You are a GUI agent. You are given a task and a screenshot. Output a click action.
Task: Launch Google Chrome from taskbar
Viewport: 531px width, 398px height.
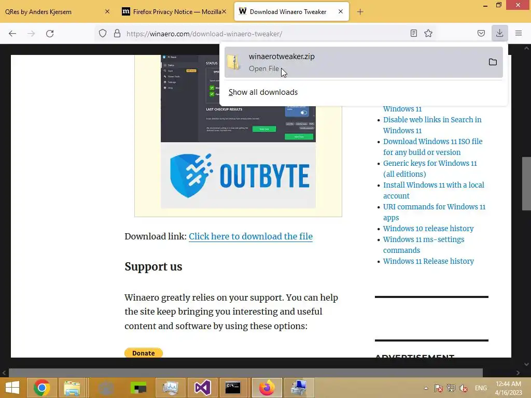click(41, 388)
